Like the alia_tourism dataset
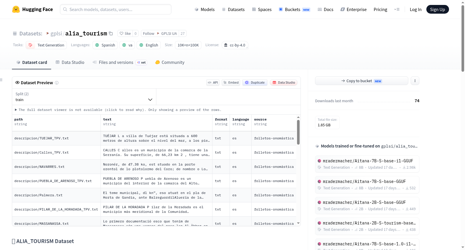This screenshot has height=250, width=465. [x=125, y=33]
